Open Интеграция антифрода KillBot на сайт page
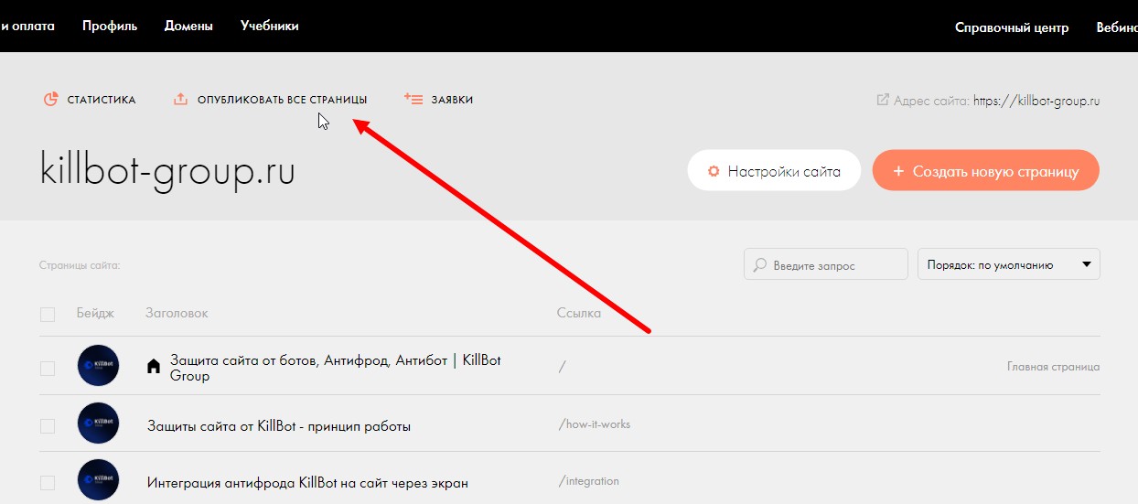The width and height of the screenshot is (1138, 504). tap(307, 482)
